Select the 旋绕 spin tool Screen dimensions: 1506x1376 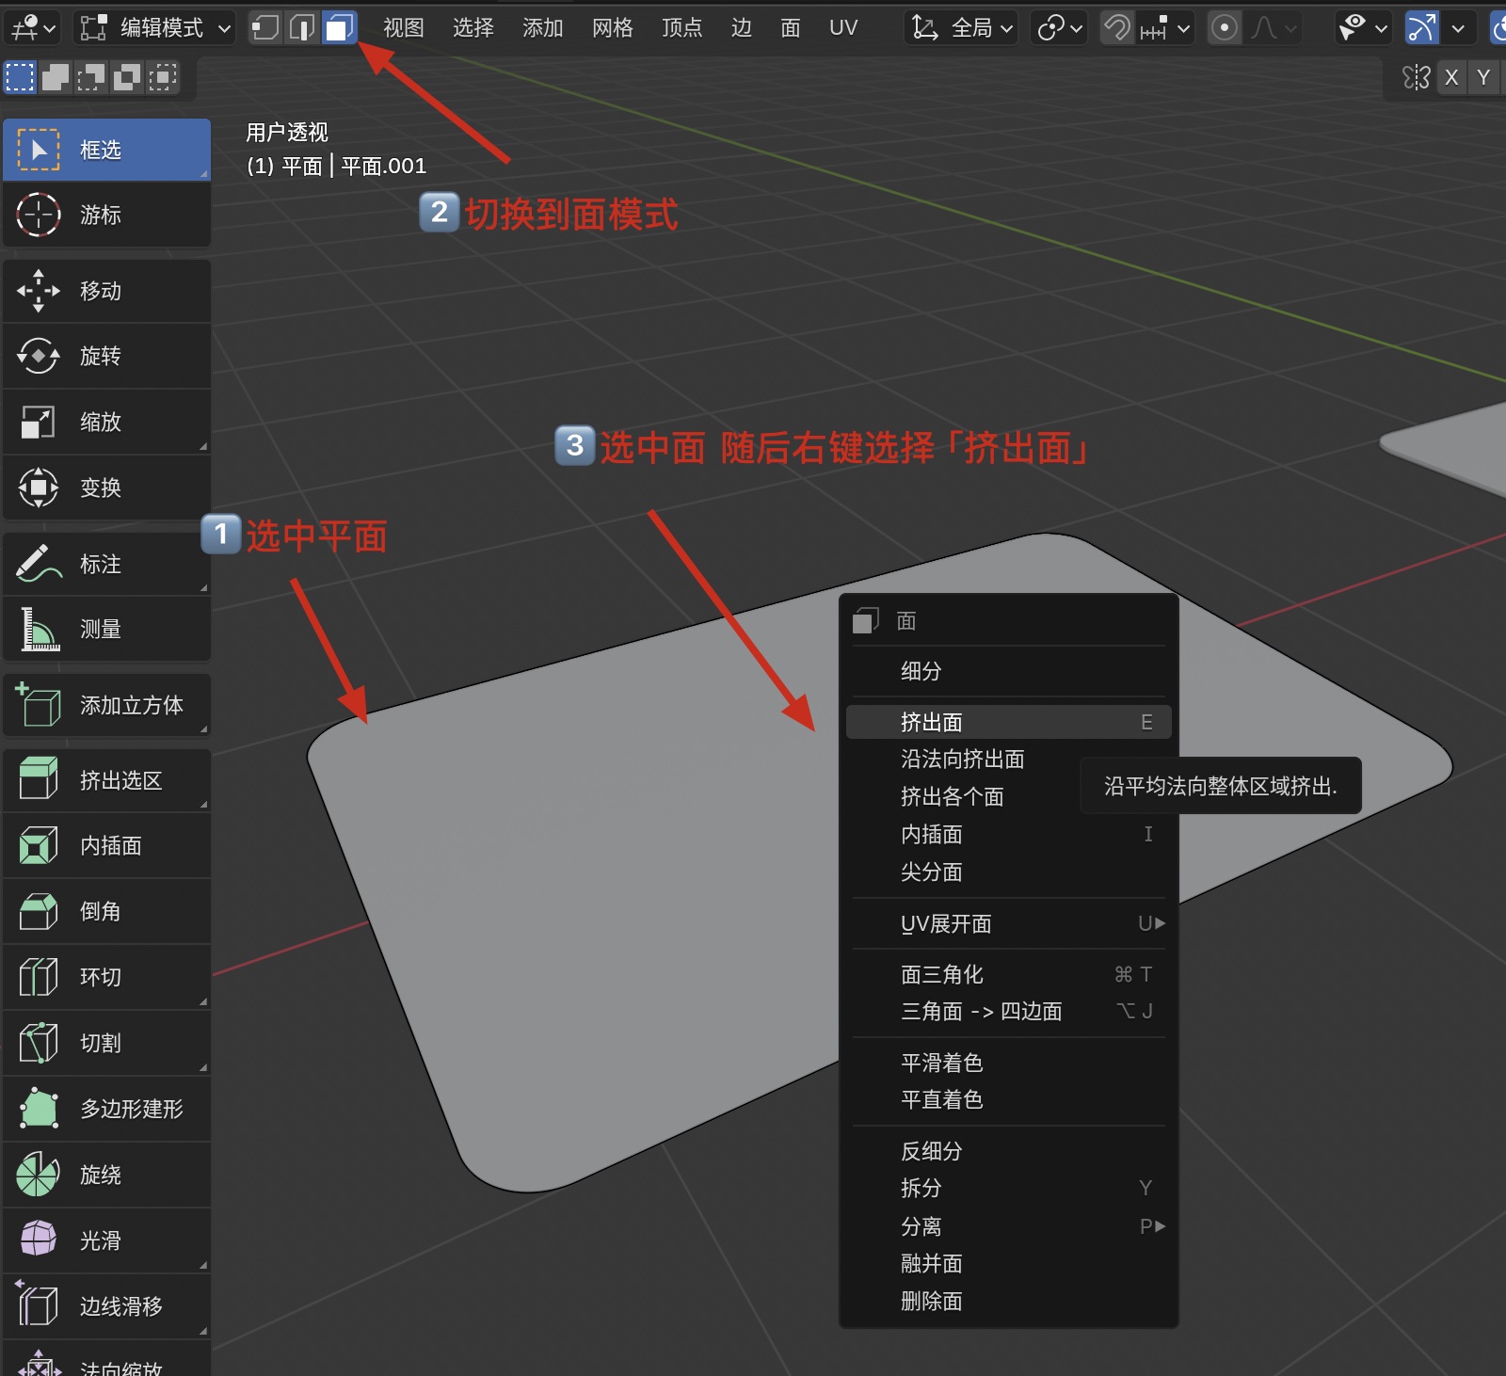click(x=106, y=1176)
